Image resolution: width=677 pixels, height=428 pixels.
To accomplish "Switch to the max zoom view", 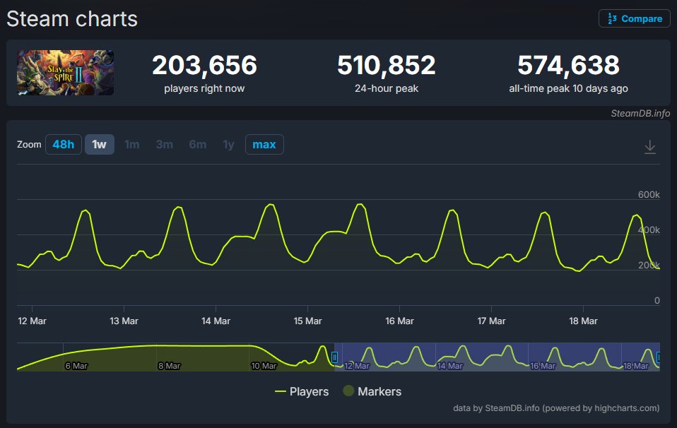I will [264, 144].
